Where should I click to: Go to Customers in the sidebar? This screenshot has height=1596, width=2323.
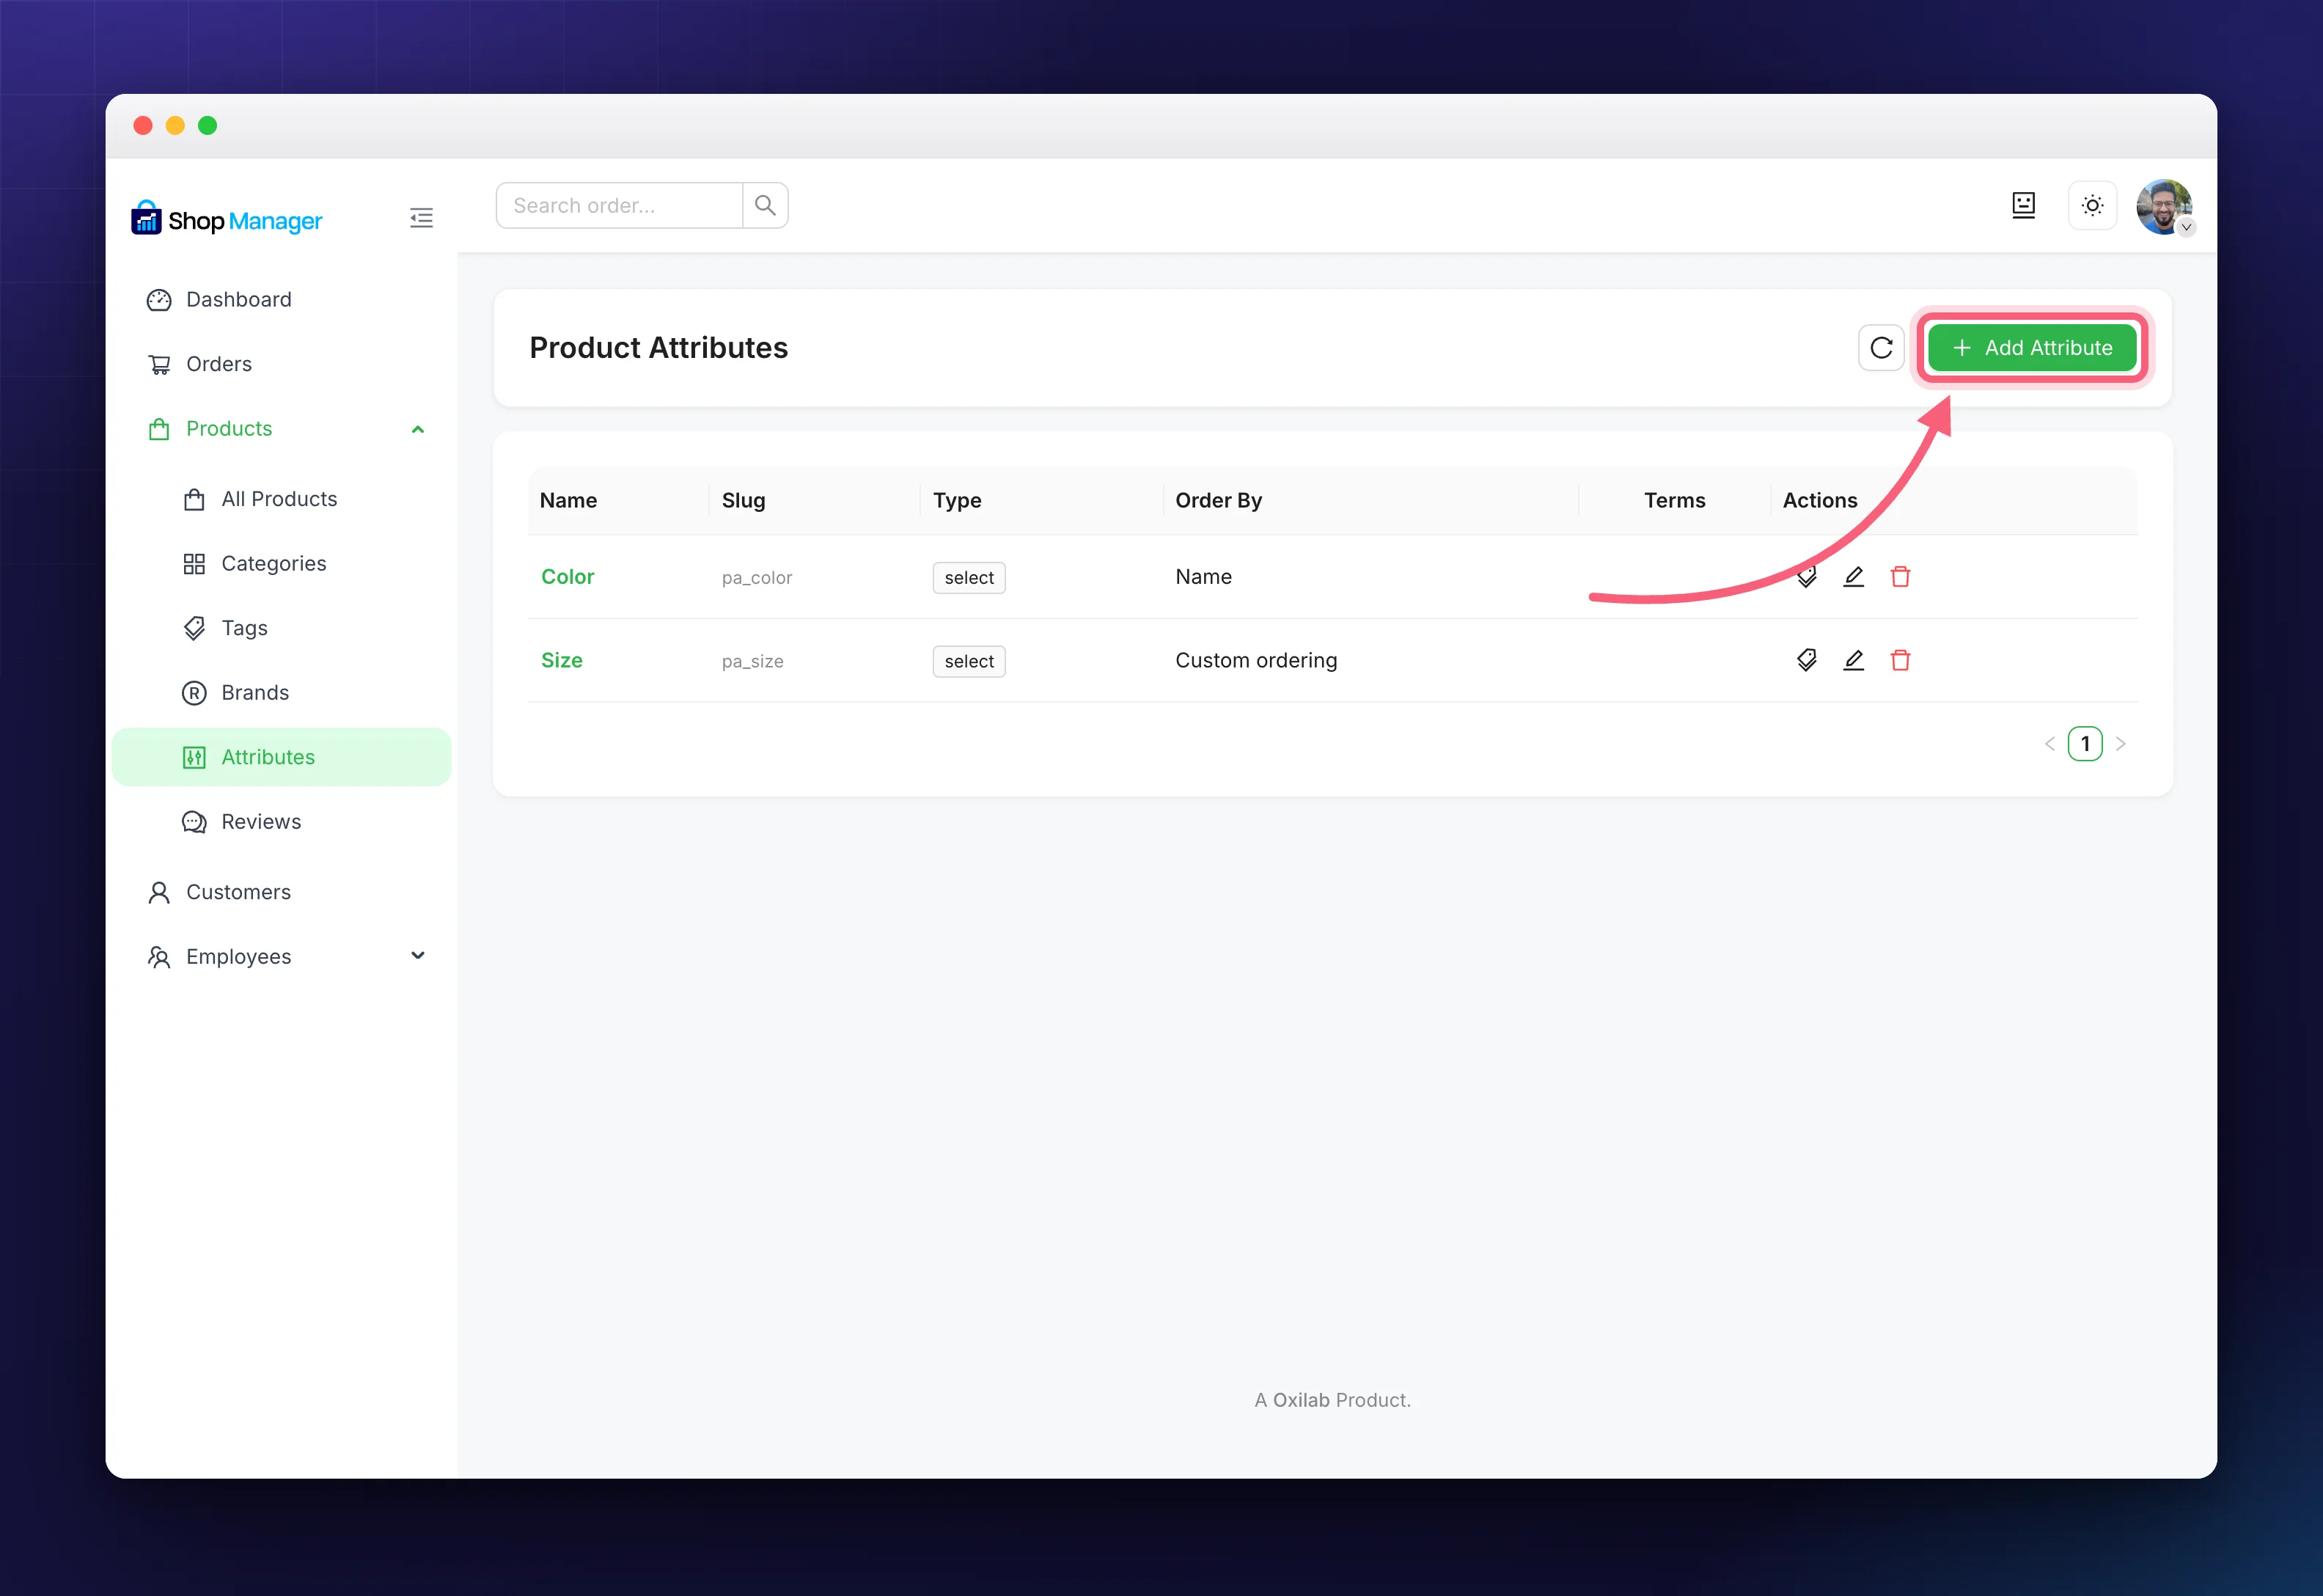(282, 892)
